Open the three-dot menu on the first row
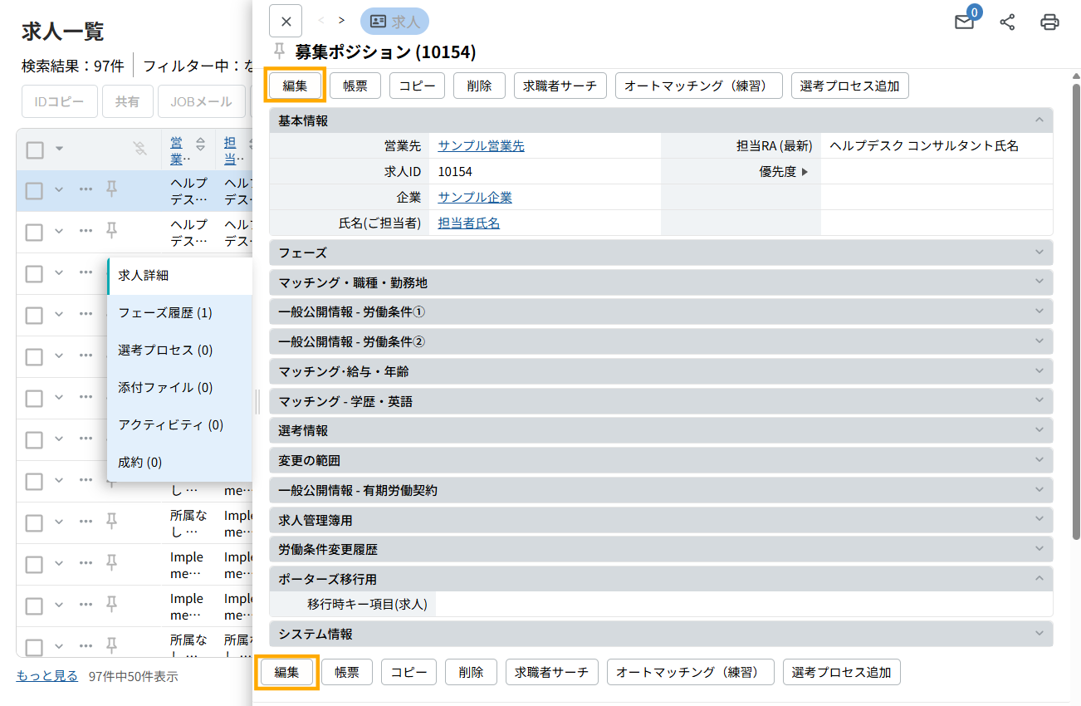Screen dimensions: 1081x706 (x=86, y=189)
